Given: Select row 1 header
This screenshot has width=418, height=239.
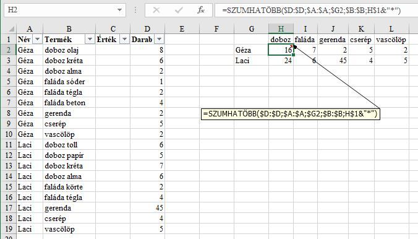Looking at the screenshot, I should pyautogui.click(x=9, y=39).
